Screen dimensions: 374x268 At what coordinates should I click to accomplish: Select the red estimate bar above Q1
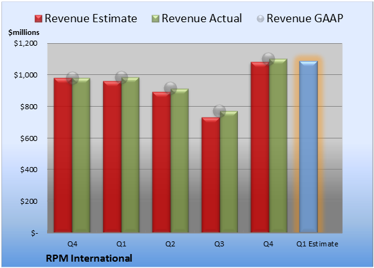pos(112,157)
